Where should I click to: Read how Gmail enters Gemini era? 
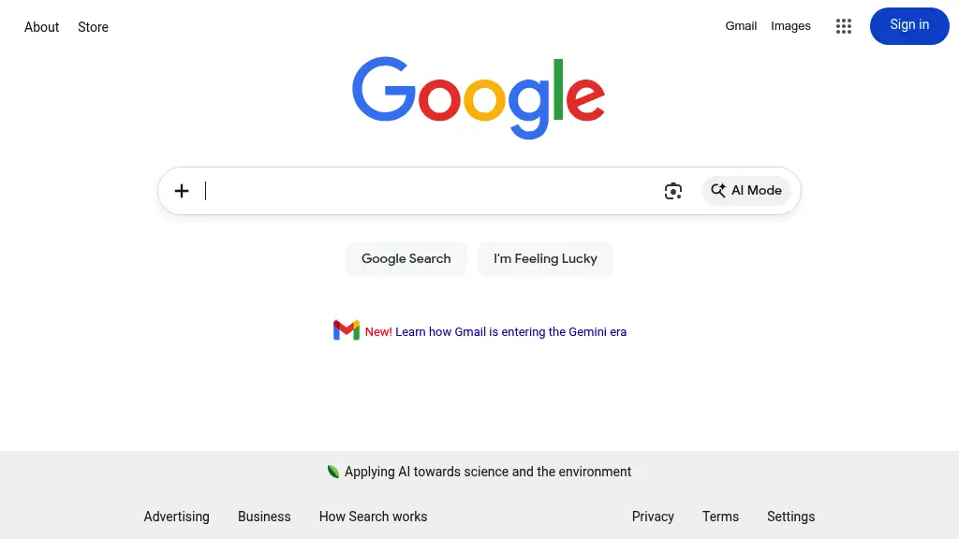coord(510,331)
